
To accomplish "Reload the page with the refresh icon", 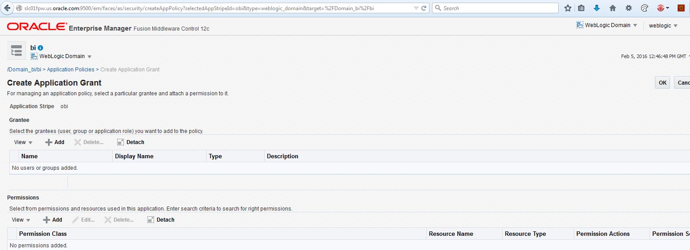I will tap(424, 8).
